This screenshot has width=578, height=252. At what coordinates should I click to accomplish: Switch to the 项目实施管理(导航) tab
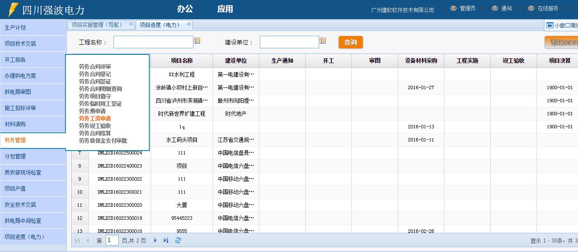pos(97,25)
